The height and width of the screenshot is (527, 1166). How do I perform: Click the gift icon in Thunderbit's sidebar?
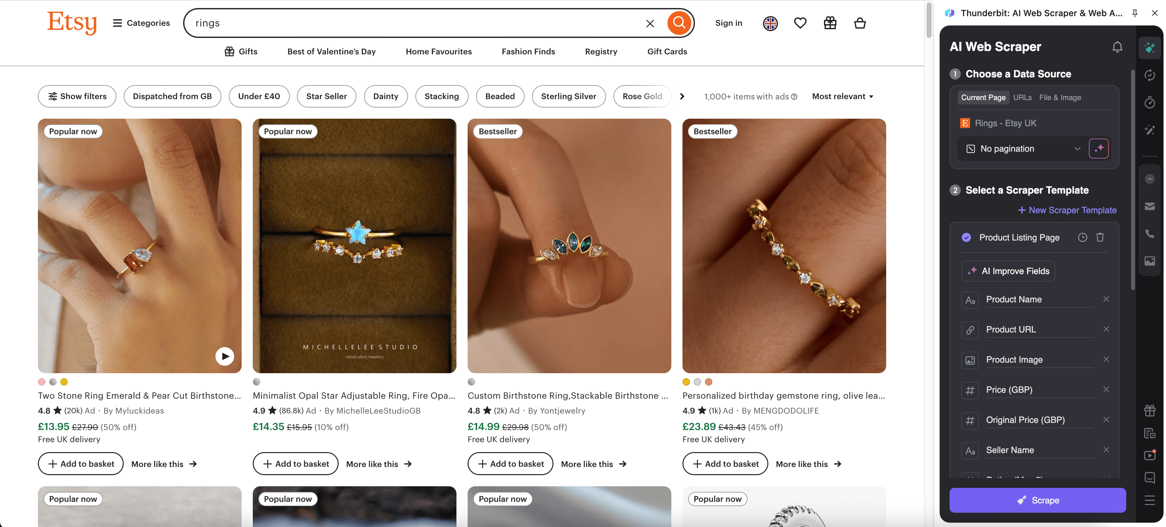(x=1150, y=411)
